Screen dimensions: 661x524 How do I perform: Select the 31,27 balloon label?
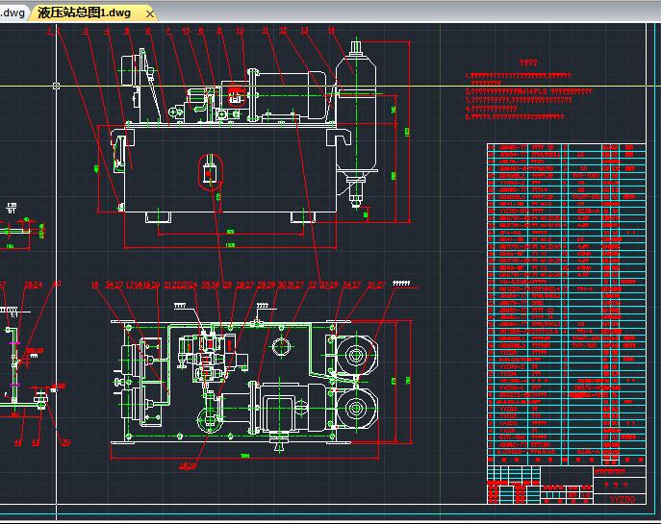[x=376, y=286]
